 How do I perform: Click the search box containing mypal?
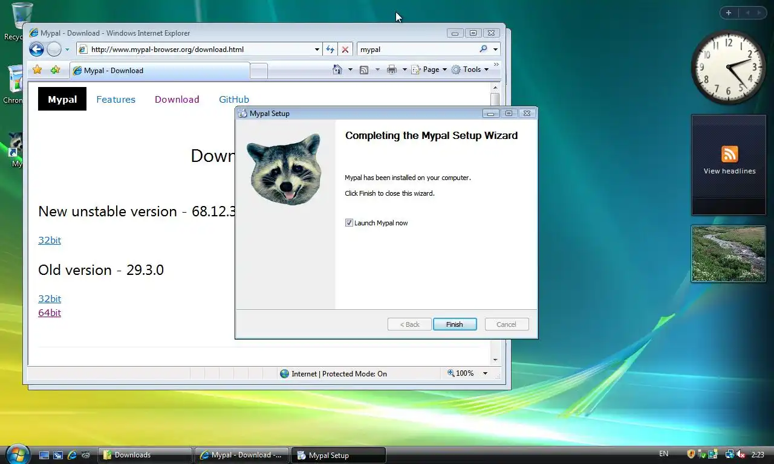(x=416, y=50)
